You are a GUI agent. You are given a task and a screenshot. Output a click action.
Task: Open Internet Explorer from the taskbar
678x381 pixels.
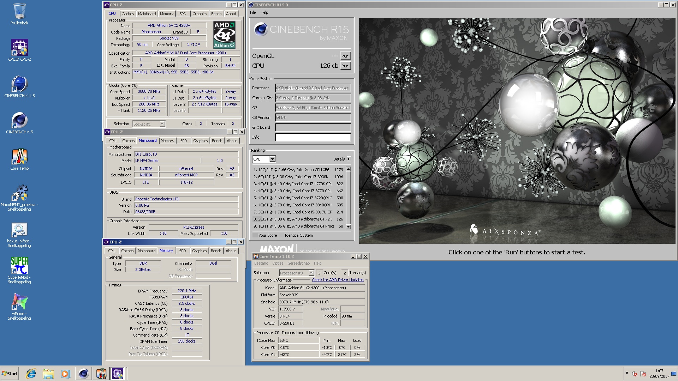tap(31, 374)
